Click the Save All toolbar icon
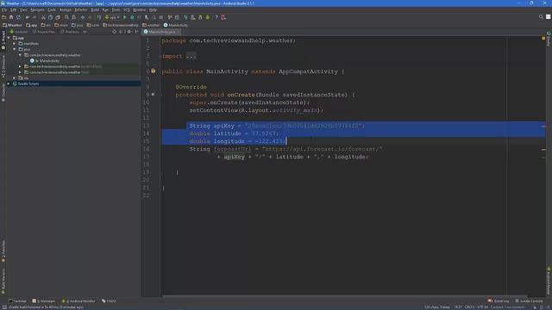 (x=11, y=17)
